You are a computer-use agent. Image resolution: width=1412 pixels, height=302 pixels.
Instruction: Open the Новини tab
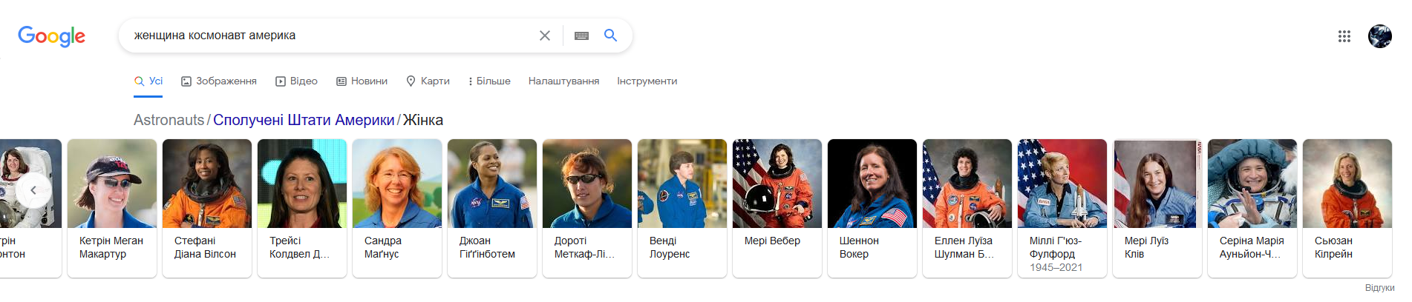click(362, 81)
